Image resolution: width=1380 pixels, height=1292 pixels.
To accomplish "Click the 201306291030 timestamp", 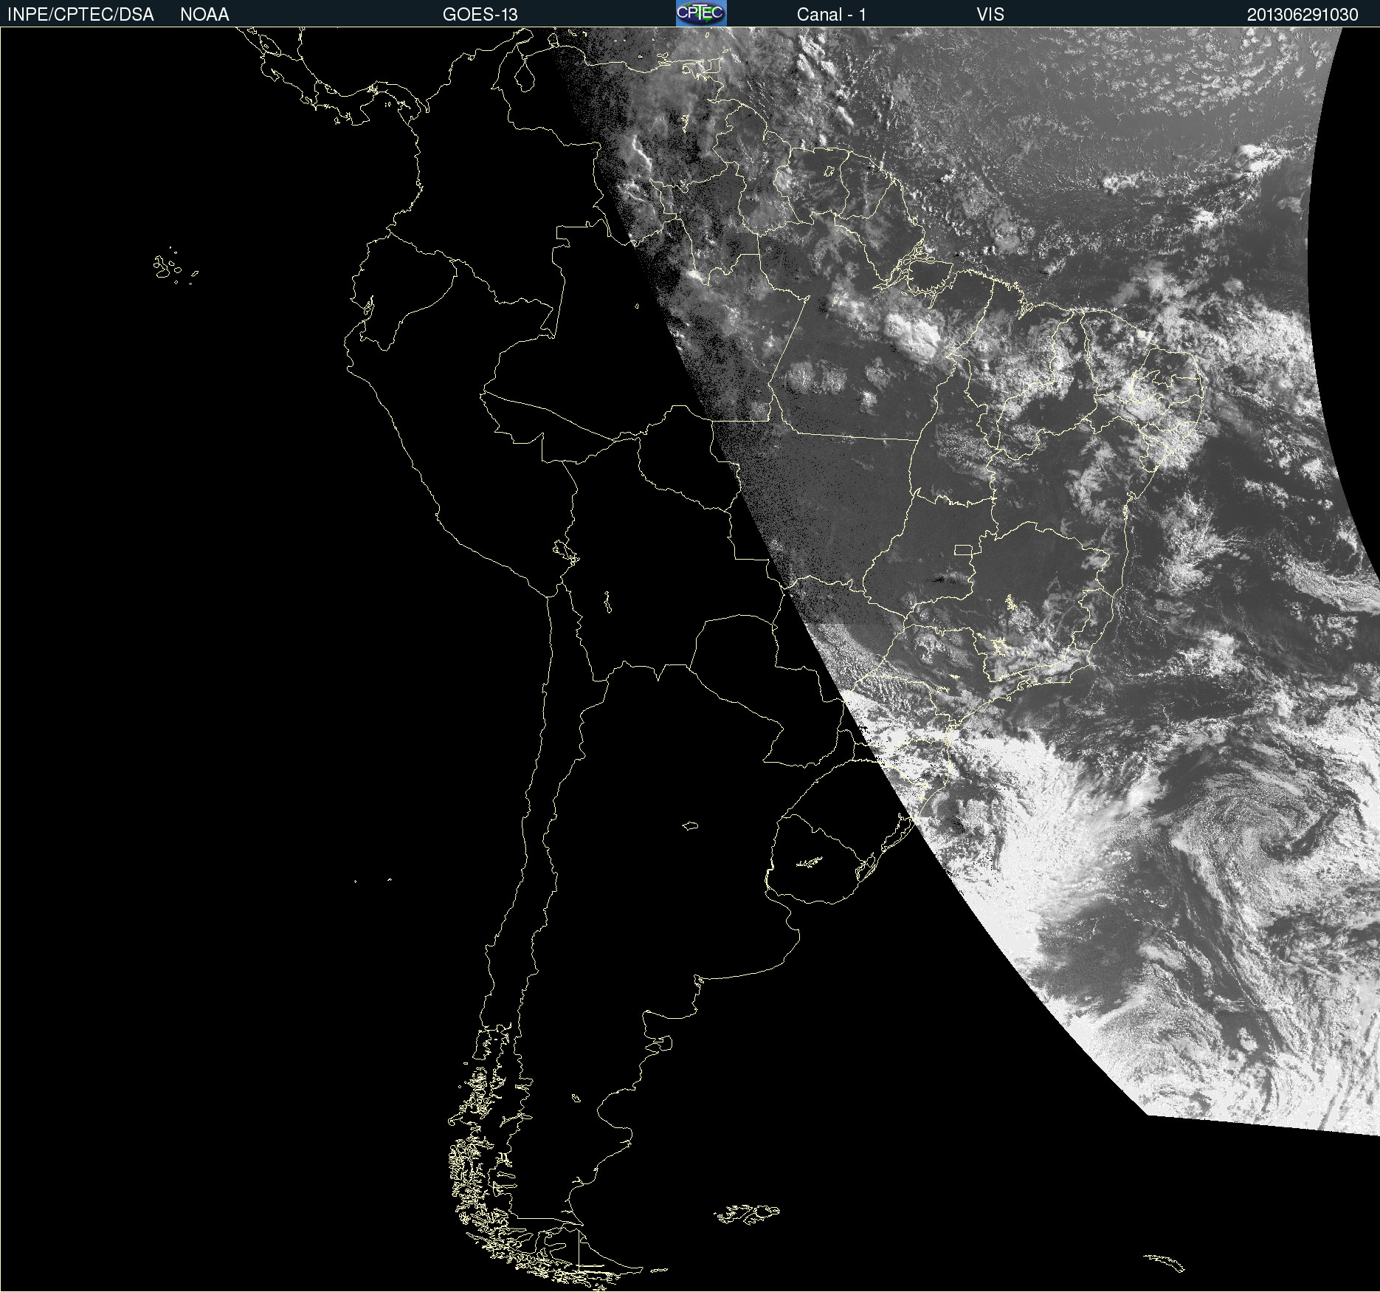I will (x=1303, y=15).
